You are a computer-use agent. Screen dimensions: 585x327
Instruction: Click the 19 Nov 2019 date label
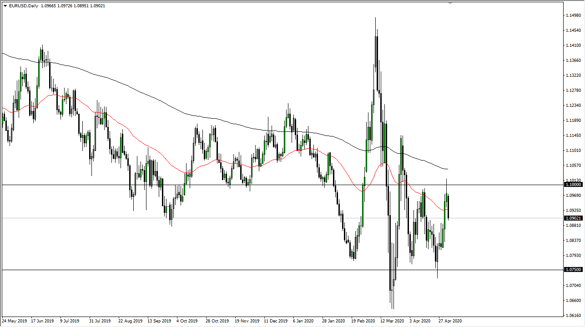[246, 321]
